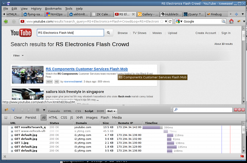The width and height of the screenshot is (247, 163).
Task: Click the page vertical scrollbar thumb
Action: point(244,36)
